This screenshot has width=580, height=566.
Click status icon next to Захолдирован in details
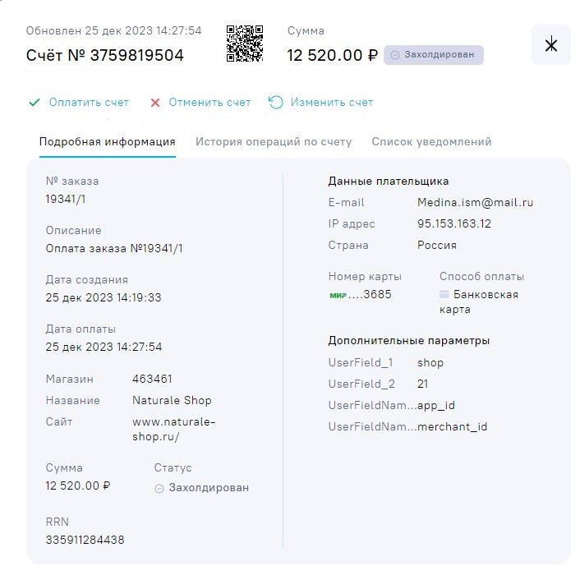(x=159, y=488)
